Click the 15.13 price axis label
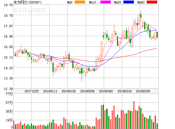 (8, 57)
